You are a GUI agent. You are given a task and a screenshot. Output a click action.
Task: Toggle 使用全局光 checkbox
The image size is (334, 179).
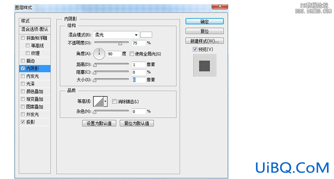click(132, 54)
